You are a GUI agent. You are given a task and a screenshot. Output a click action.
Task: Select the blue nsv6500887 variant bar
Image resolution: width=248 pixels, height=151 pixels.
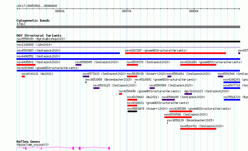point(68,53)
